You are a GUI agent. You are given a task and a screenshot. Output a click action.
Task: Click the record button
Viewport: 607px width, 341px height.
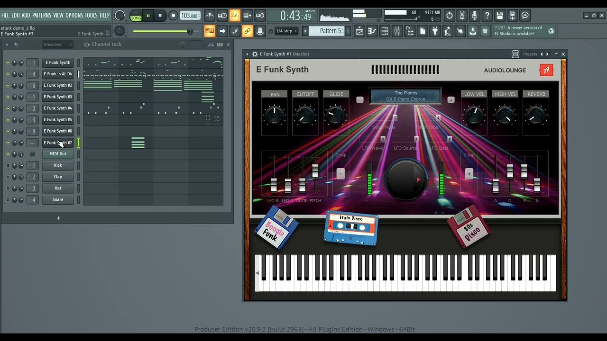point(173,16)
